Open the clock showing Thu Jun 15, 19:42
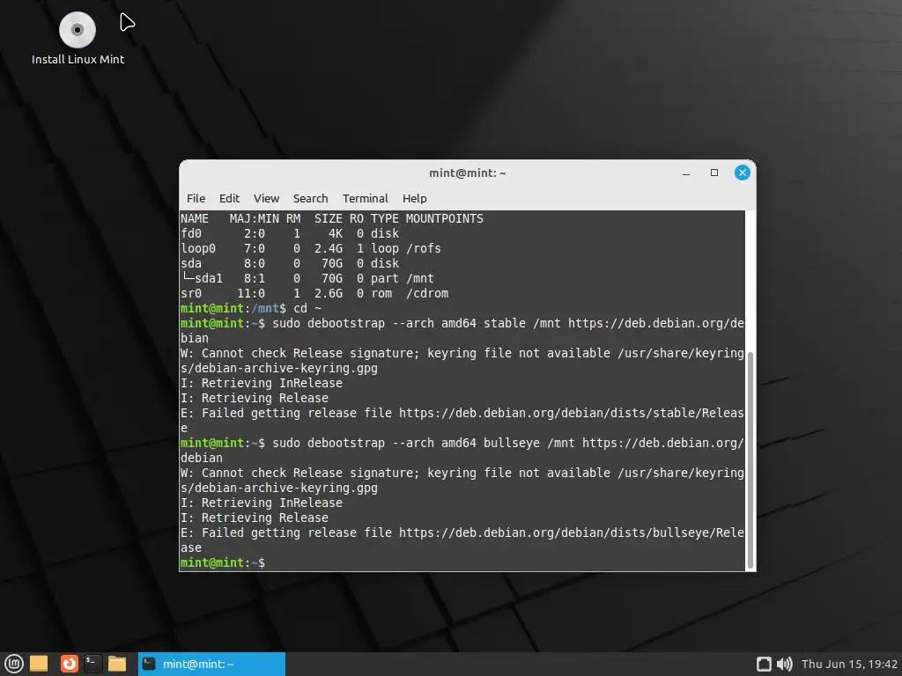902x676 pixels. [849, 664]
